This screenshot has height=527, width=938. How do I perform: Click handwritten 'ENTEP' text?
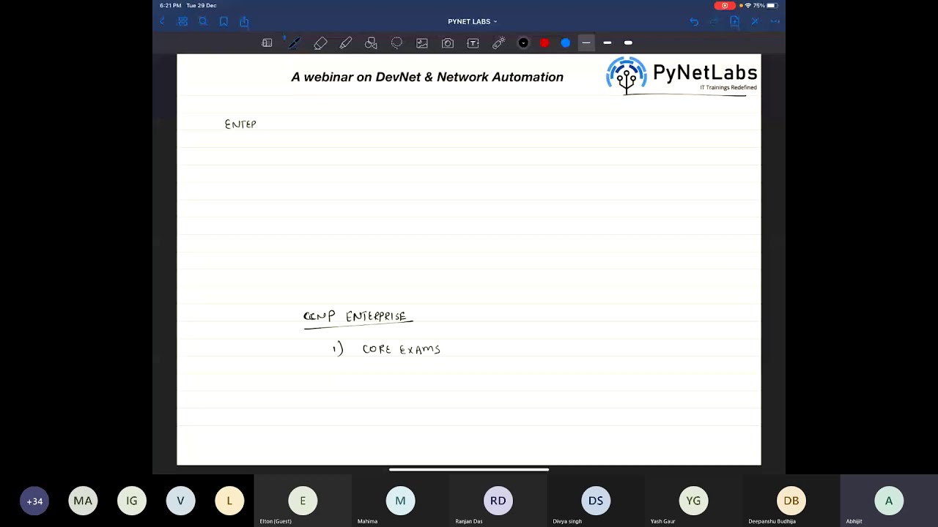click(x=240, y=124)
